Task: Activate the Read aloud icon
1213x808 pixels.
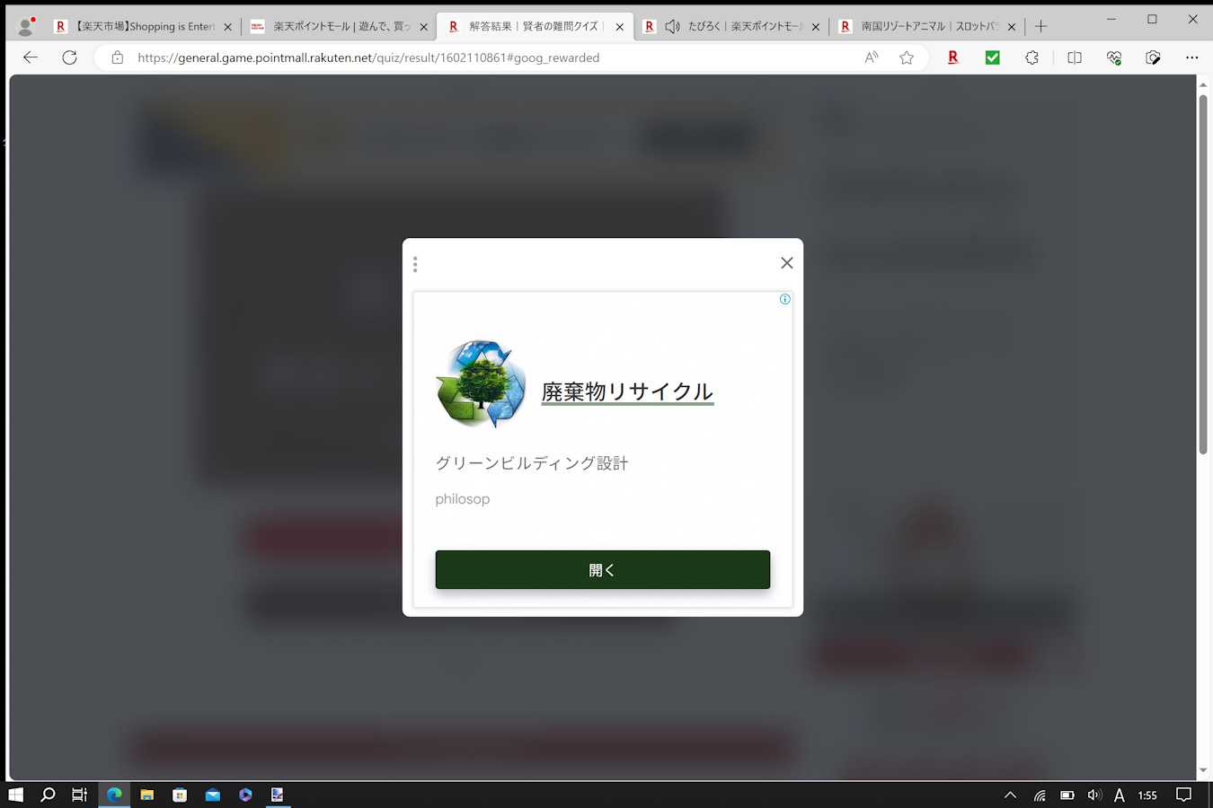Action: point(872,57)
